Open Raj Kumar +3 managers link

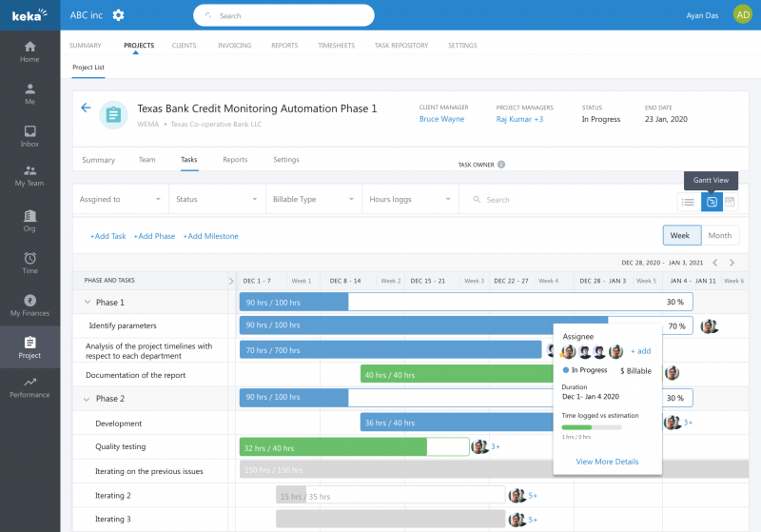(x=519, y=119)
